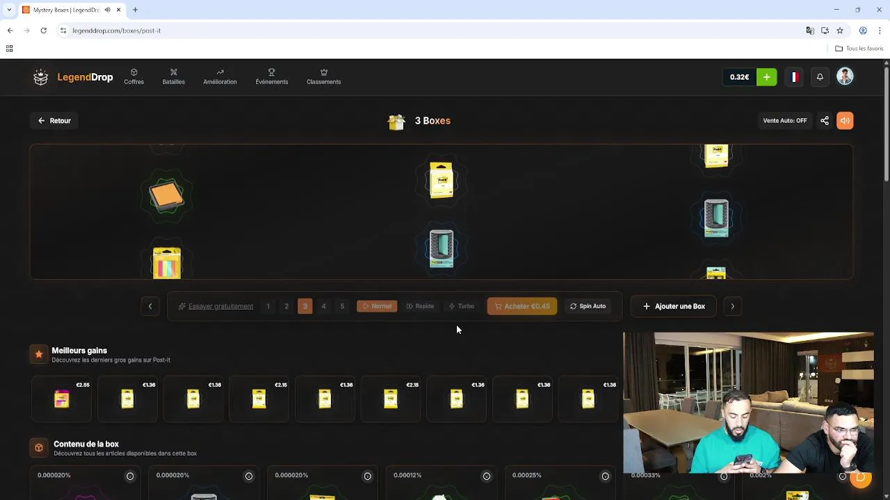Add funds with the green plus button
The image size is (890, 500).
(x=766, y=77)
